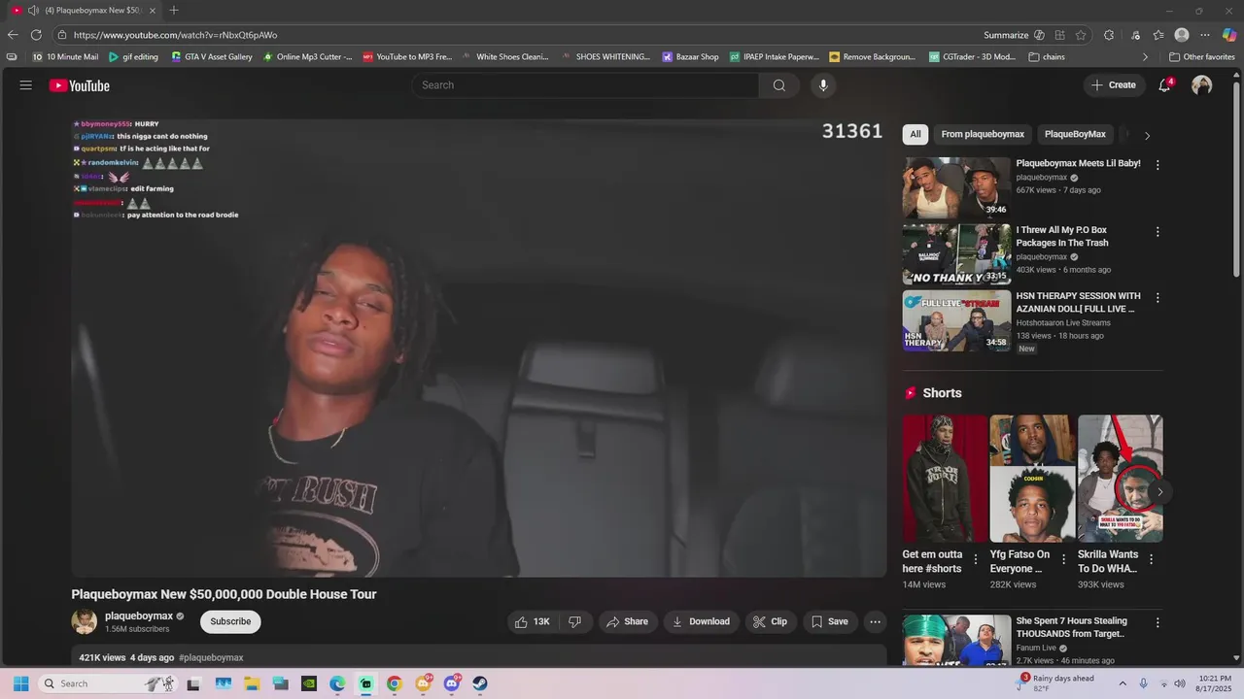Mute the tab via speaker icon
Screen dimensions: 1244x699
tap(33, 11)
